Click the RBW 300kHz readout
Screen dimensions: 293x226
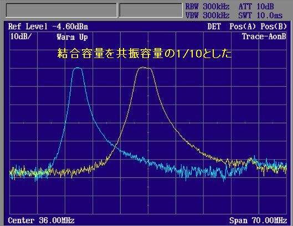click(x=207, y=7)
